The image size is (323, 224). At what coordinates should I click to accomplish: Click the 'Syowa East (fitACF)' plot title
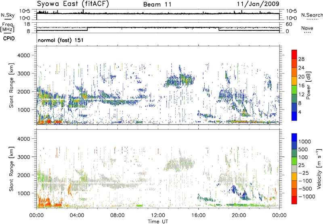73,4
